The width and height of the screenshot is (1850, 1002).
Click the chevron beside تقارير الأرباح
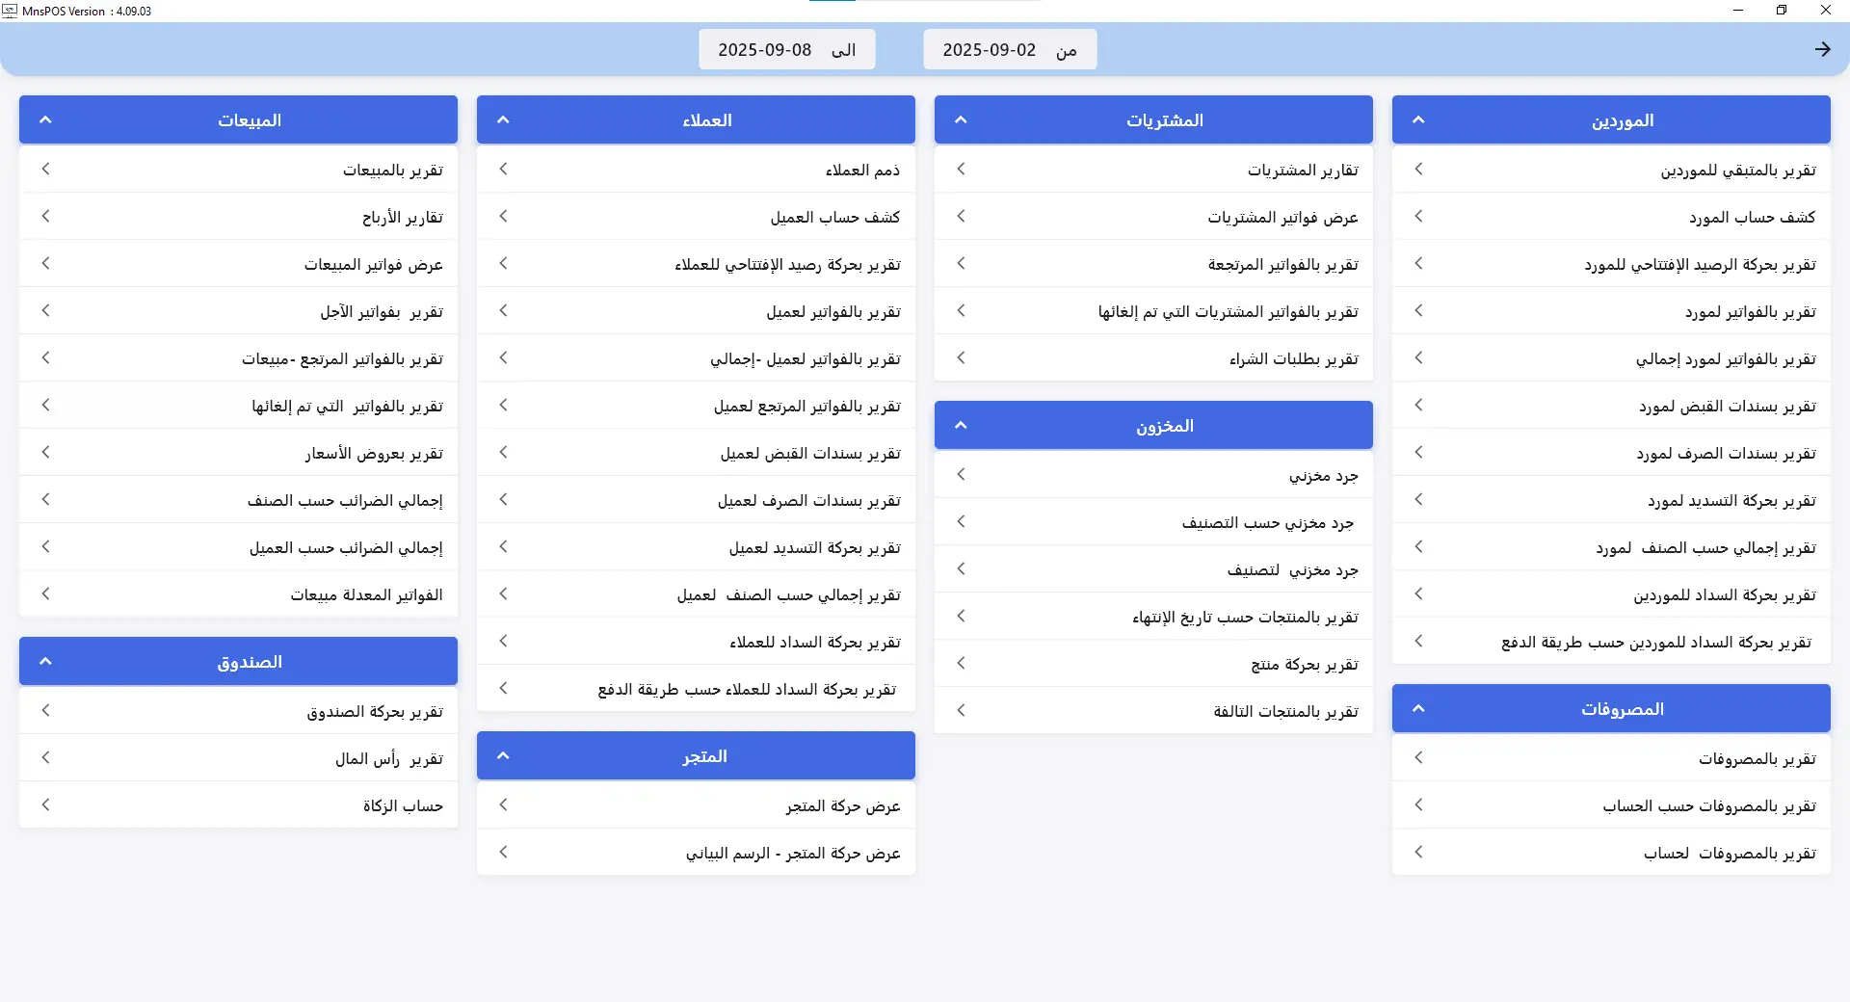coord(45,216)
